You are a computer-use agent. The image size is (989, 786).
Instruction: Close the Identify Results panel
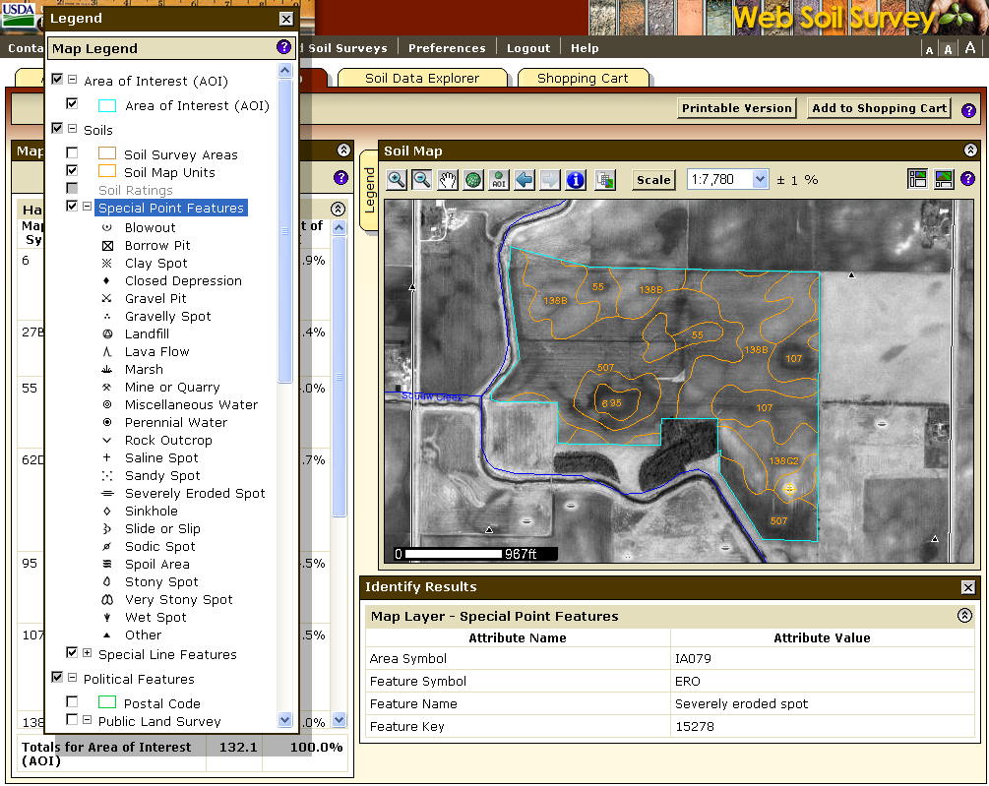[x=968, y=587]
